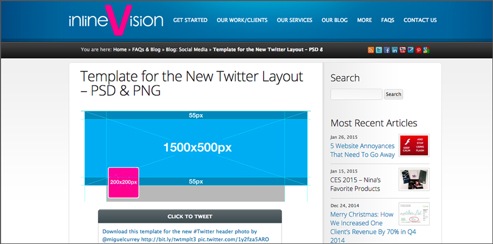This screenshot has height=244, width=493.
Task: Click the Search button
Action: (394, 95)
